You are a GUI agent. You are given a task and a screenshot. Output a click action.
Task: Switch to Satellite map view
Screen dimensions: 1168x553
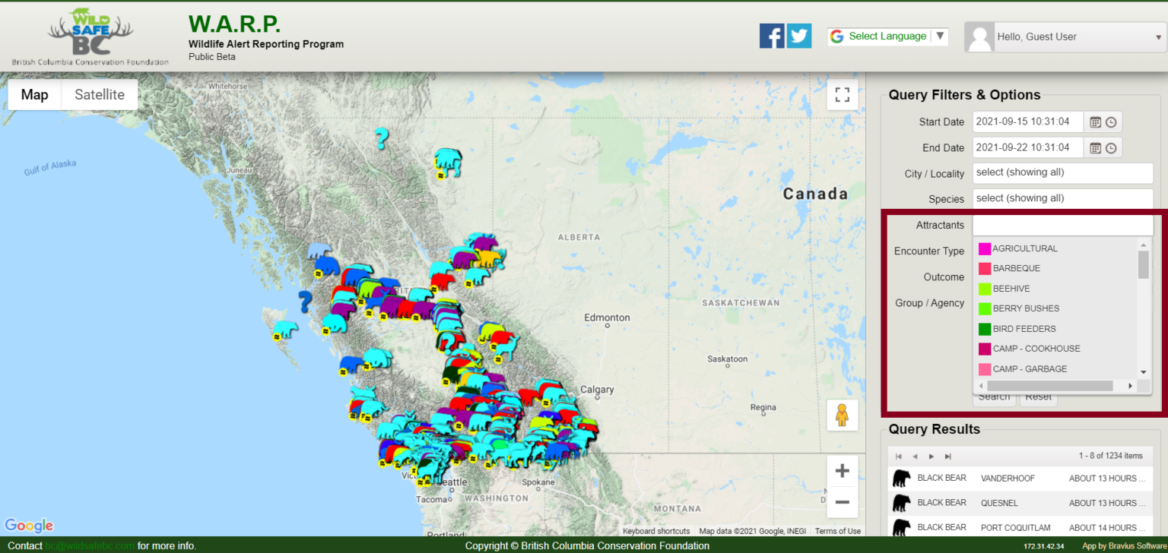click(100, 94)
